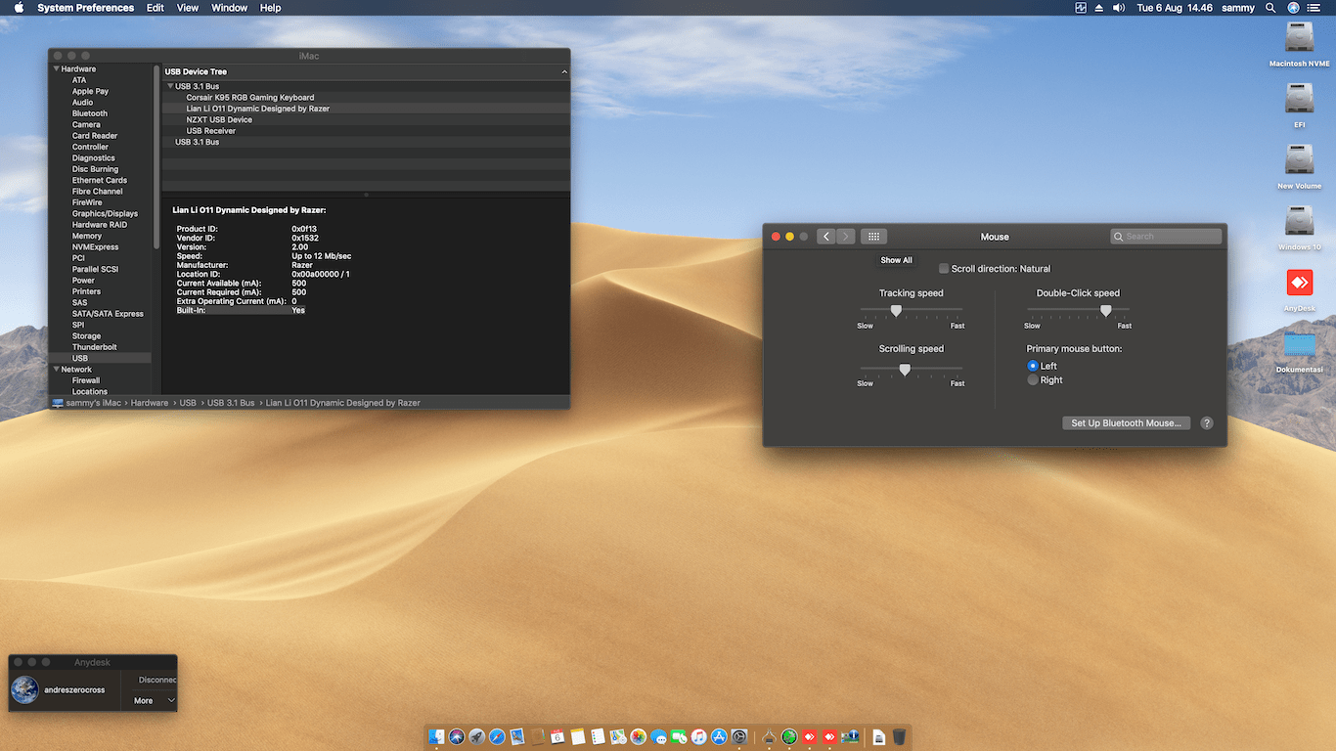This screenshot has height=751, width=1336.
Task: Click the help question mark button
Action: (1206, 423)
